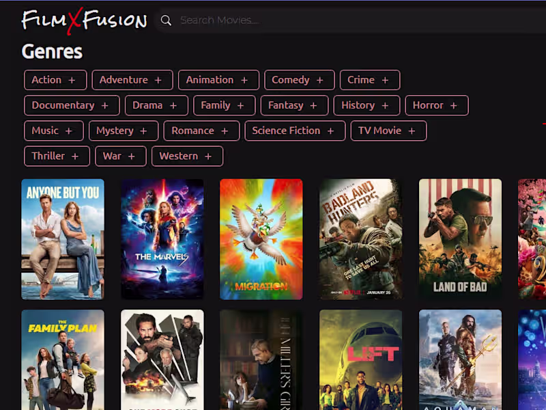Open the Lift movie poster
Image resolution: width=546 pixels, height=410 pixels.
361,360
